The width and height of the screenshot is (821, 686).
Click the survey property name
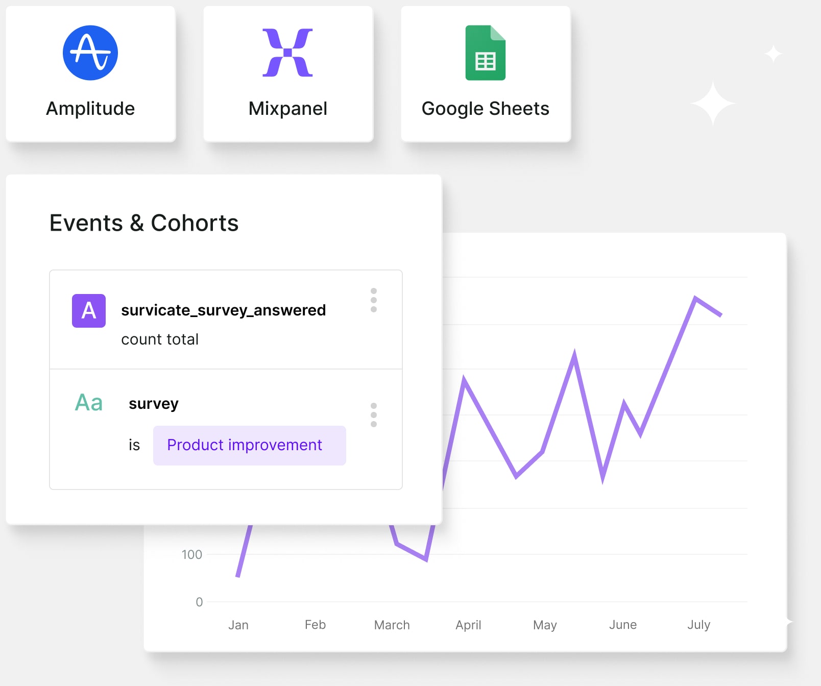(154, 404)
